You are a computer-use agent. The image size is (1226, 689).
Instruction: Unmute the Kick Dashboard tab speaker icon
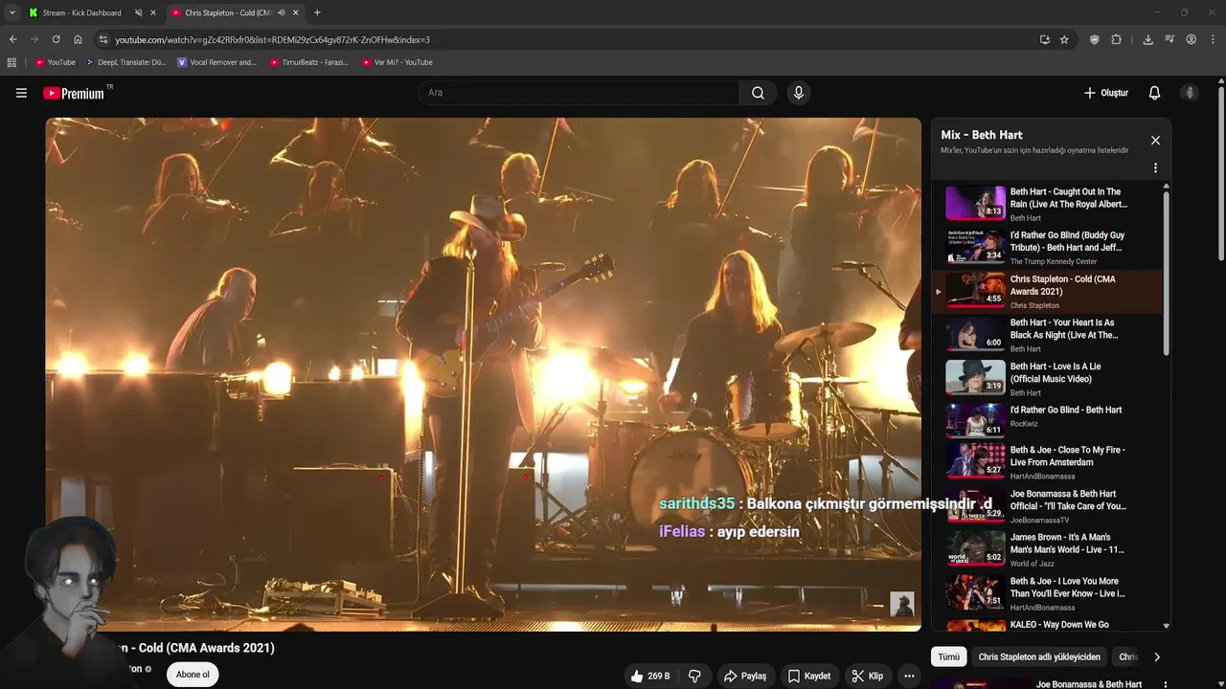click(139, 12)
